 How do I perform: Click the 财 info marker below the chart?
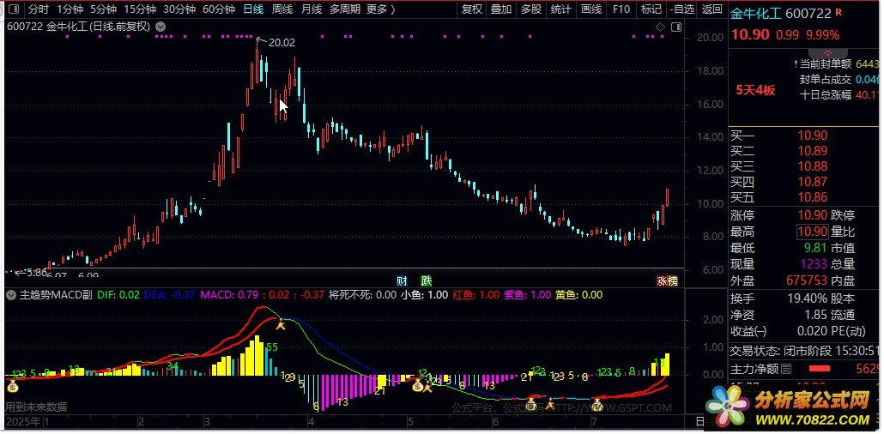point(402,280)
